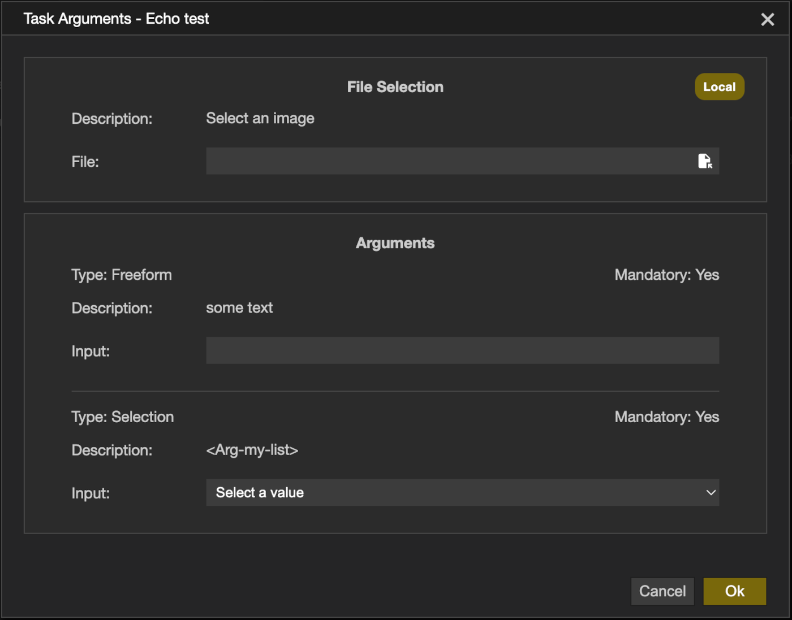Click the 'File Selection' heading
The width and height of the screenshot is (792, 620).
(x=395, y=87)
